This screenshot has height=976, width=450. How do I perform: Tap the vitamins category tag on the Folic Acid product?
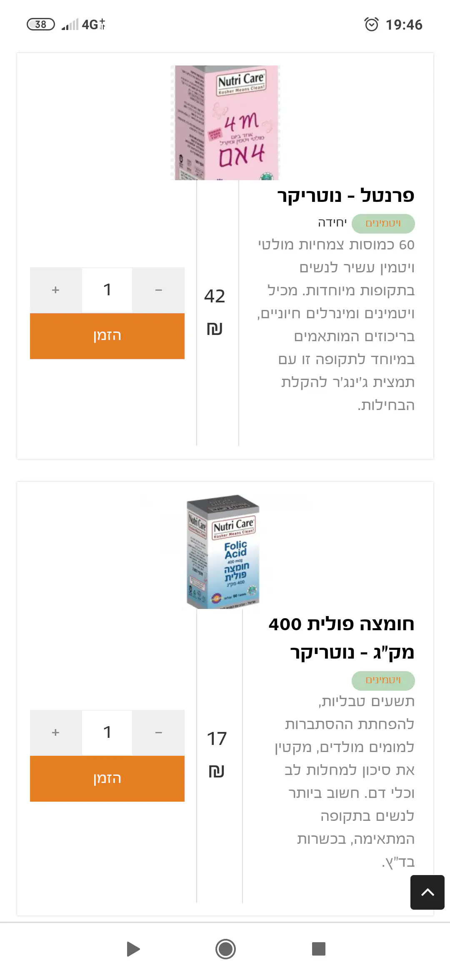(x=383, y=680)
